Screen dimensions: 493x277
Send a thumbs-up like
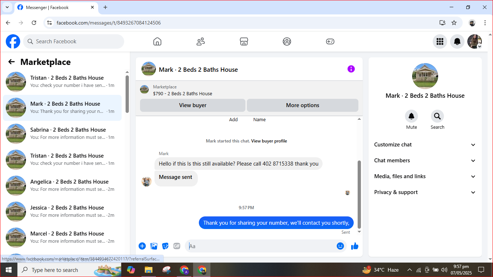tap(355, 246)
